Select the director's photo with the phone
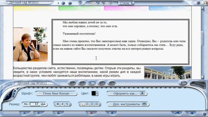Image resolution: width=208 pixels, height=117 pixels. point(31,44)
